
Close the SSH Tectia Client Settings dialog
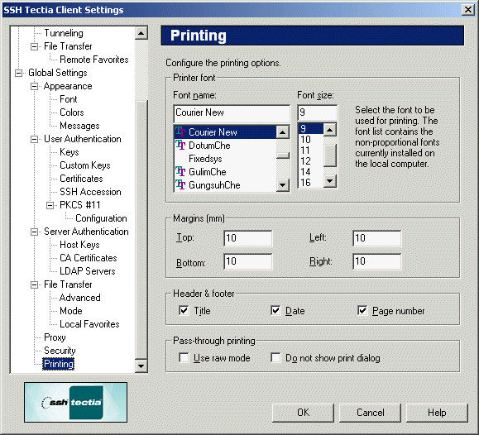pyautogui.click(x=468, y=10)
